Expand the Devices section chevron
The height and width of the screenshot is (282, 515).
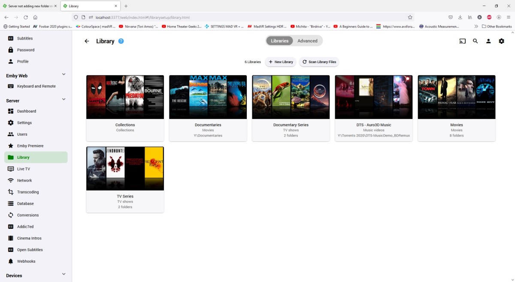click(x=64, y=274)
